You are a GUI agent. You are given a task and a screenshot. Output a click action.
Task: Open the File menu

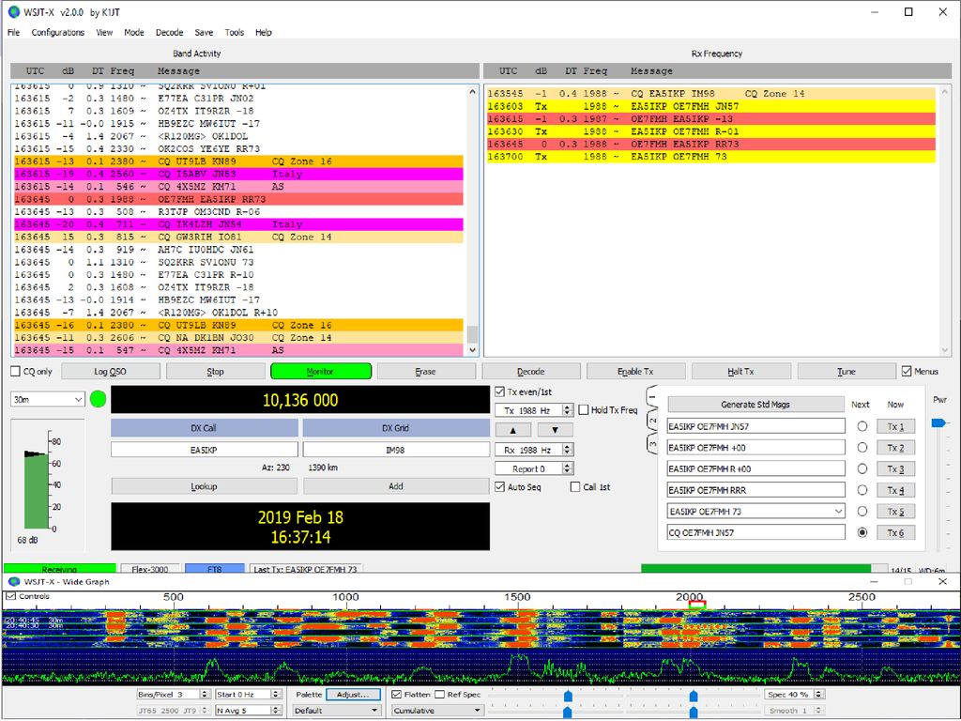13,33
